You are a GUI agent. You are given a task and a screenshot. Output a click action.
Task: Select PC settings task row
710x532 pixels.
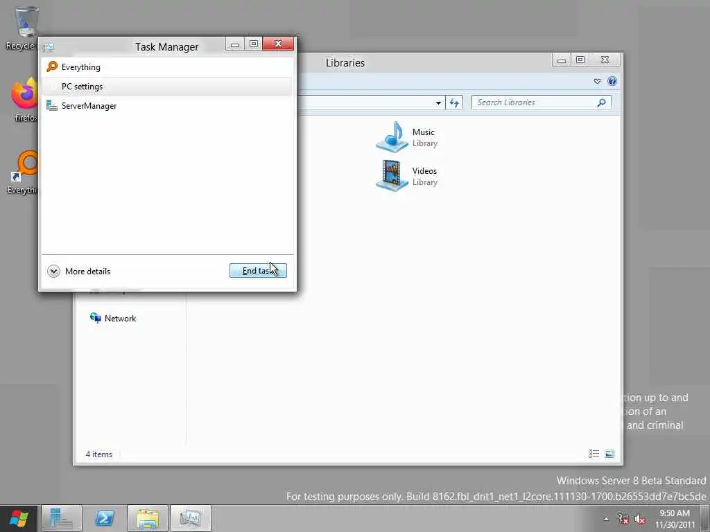166,87
